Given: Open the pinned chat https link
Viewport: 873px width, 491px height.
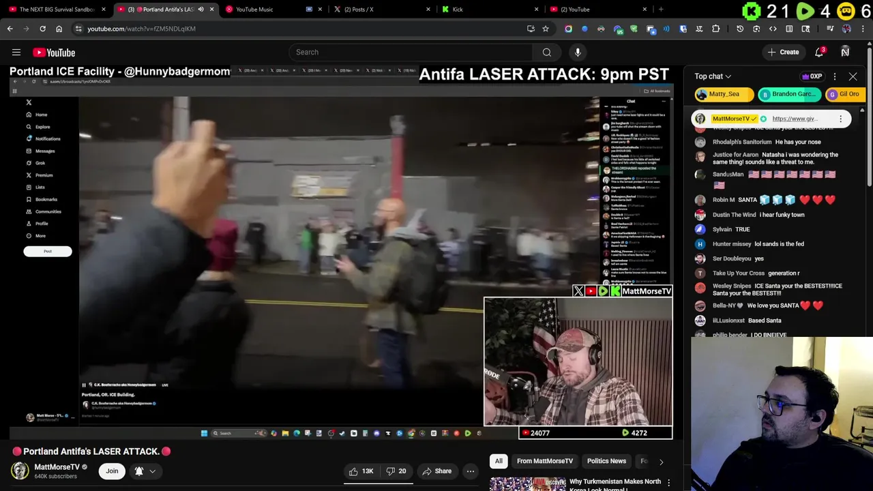Looking at the screenshot, I should pos(795,119).
